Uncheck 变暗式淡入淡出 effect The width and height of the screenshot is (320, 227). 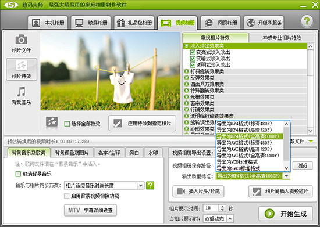pyautogui.click(x=193, y=59)
